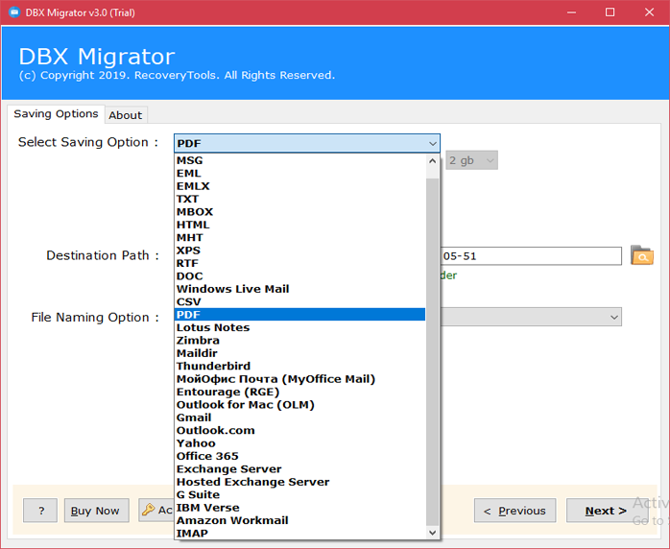Select the TXT format option
Viewport: 670px width, 549px height.
pyautogui.click(x=299, y=199)
